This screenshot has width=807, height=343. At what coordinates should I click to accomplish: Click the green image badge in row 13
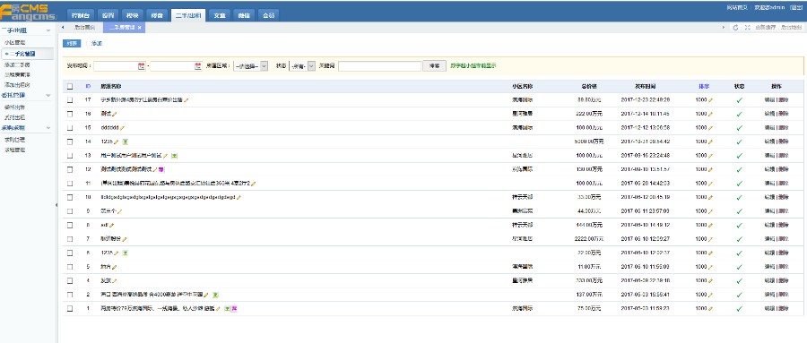(175, 155)
